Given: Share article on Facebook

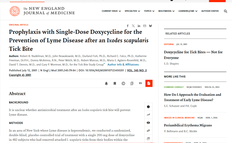Looking at the screenshot, I should pos(128,26).
